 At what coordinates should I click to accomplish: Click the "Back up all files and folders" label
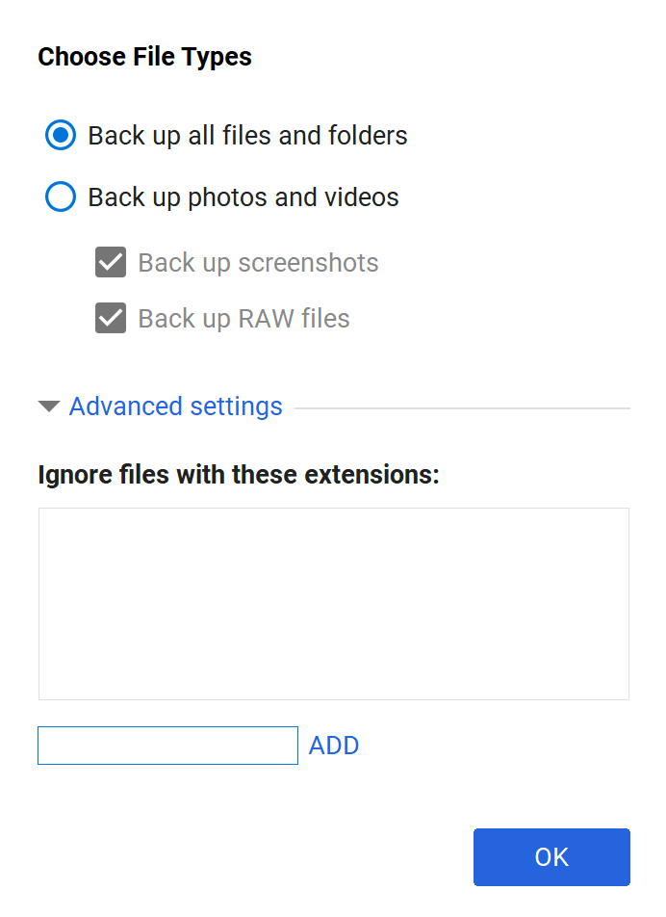(x=247, y=136)
